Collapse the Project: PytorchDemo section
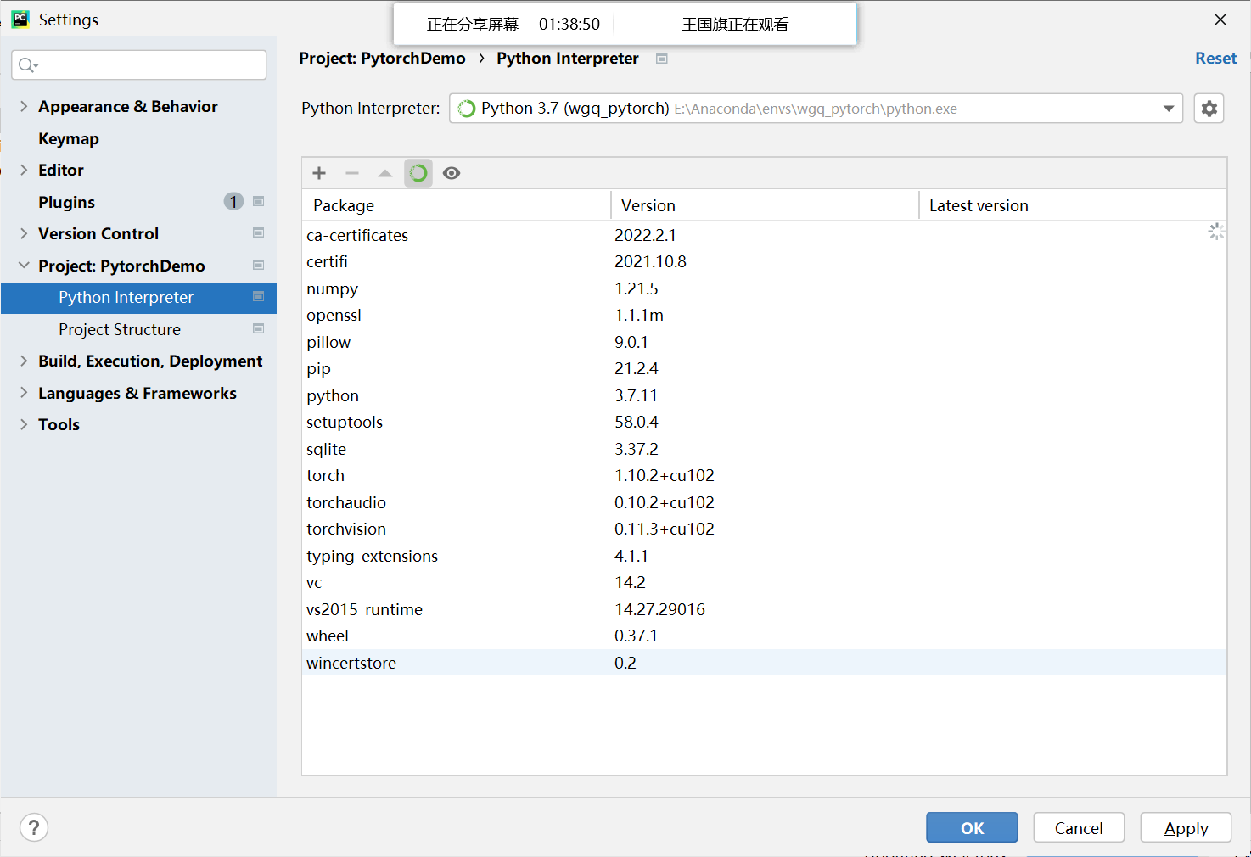 pos(24,266)
